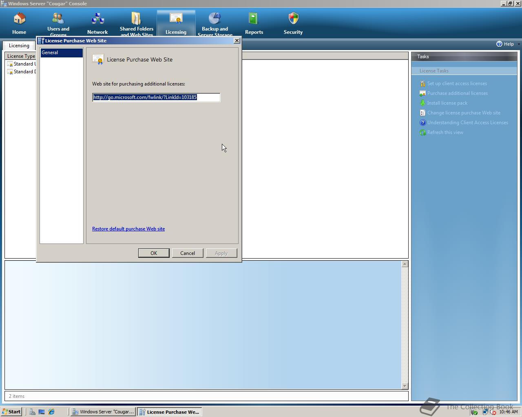Click the network connections tray icon
Screen dimensions: 522x417
coord(485,412)
